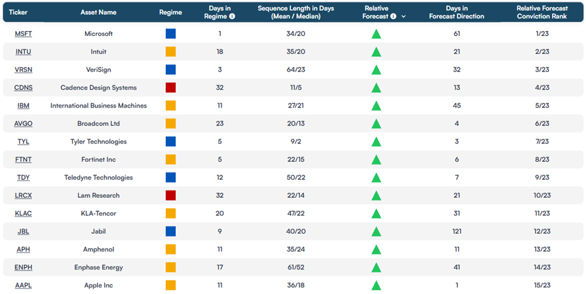Click the green up arrow in Amphenol row
Image resolution: width=586 pixels, height=294 pixels.
tap(376, 250)
